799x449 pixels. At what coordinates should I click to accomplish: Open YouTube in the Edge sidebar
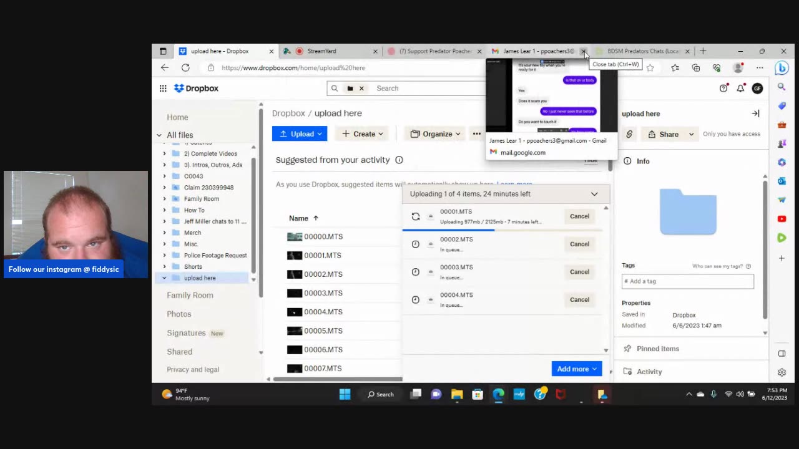click(782, 219)
